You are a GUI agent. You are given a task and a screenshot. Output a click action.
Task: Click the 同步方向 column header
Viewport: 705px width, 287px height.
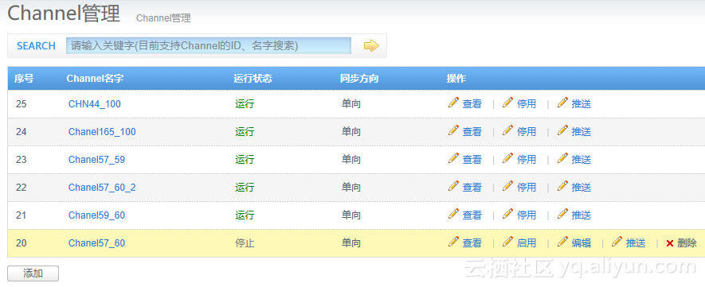359,79
